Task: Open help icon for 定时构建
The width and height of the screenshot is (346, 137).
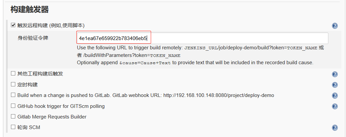Action: pos(334,85)
